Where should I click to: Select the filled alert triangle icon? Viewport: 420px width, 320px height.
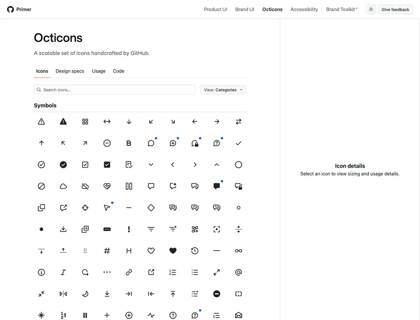coord(63,121)
